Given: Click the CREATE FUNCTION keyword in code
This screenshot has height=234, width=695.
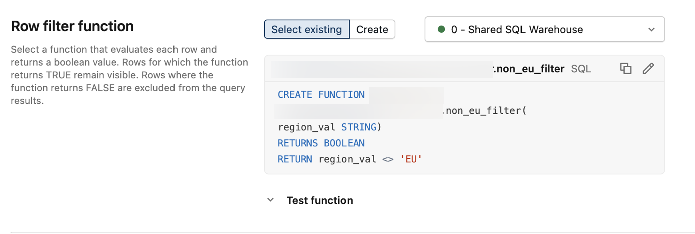Looking at the screenshot, I should [321, 95].
